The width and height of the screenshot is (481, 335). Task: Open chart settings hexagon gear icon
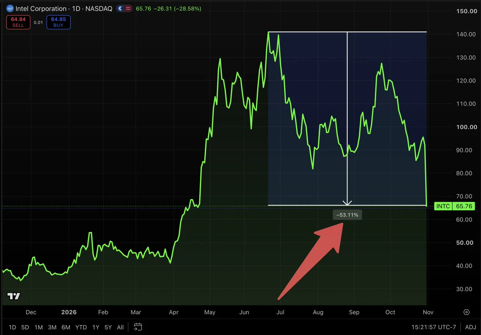467,312
